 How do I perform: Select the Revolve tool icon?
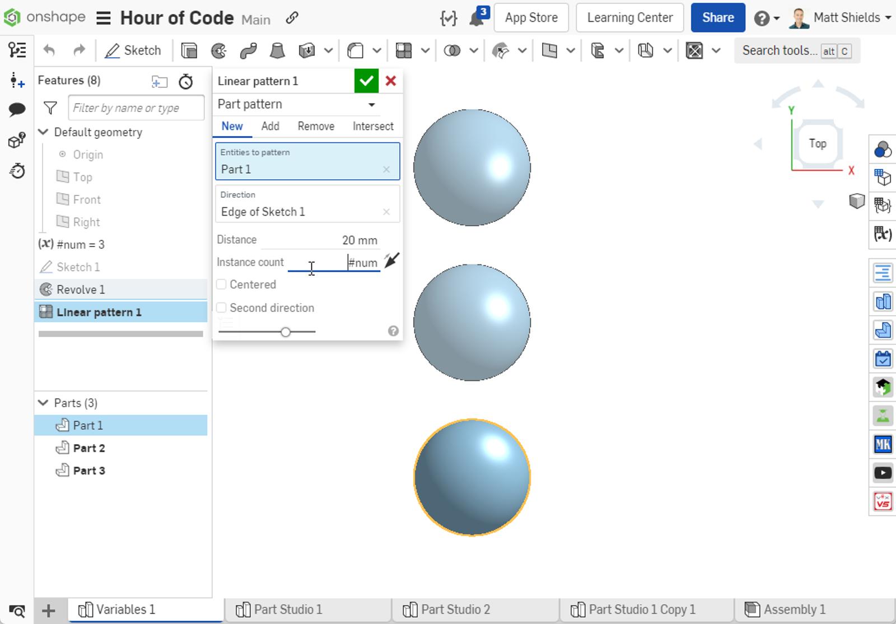pyautogui.click(x=218, y=51)
